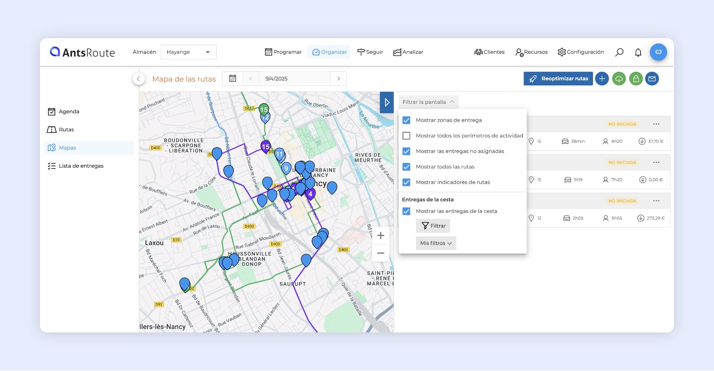714x371 pixels.
Task: Toggle Mostrar indicadores de rutas checkbox
Action: tap(406, 182)
